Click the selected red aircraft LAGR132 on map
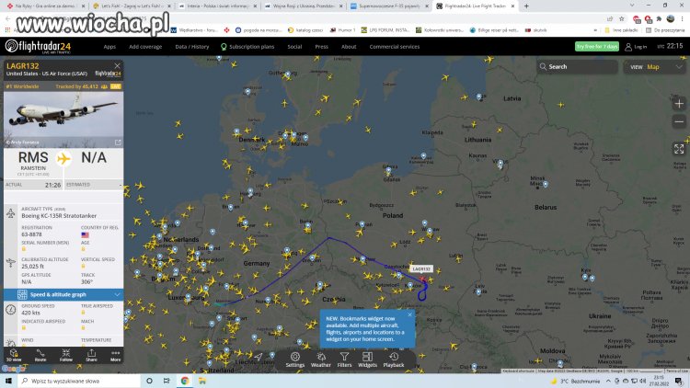This screenshot has height=388, width=690. tap(423, 280)
